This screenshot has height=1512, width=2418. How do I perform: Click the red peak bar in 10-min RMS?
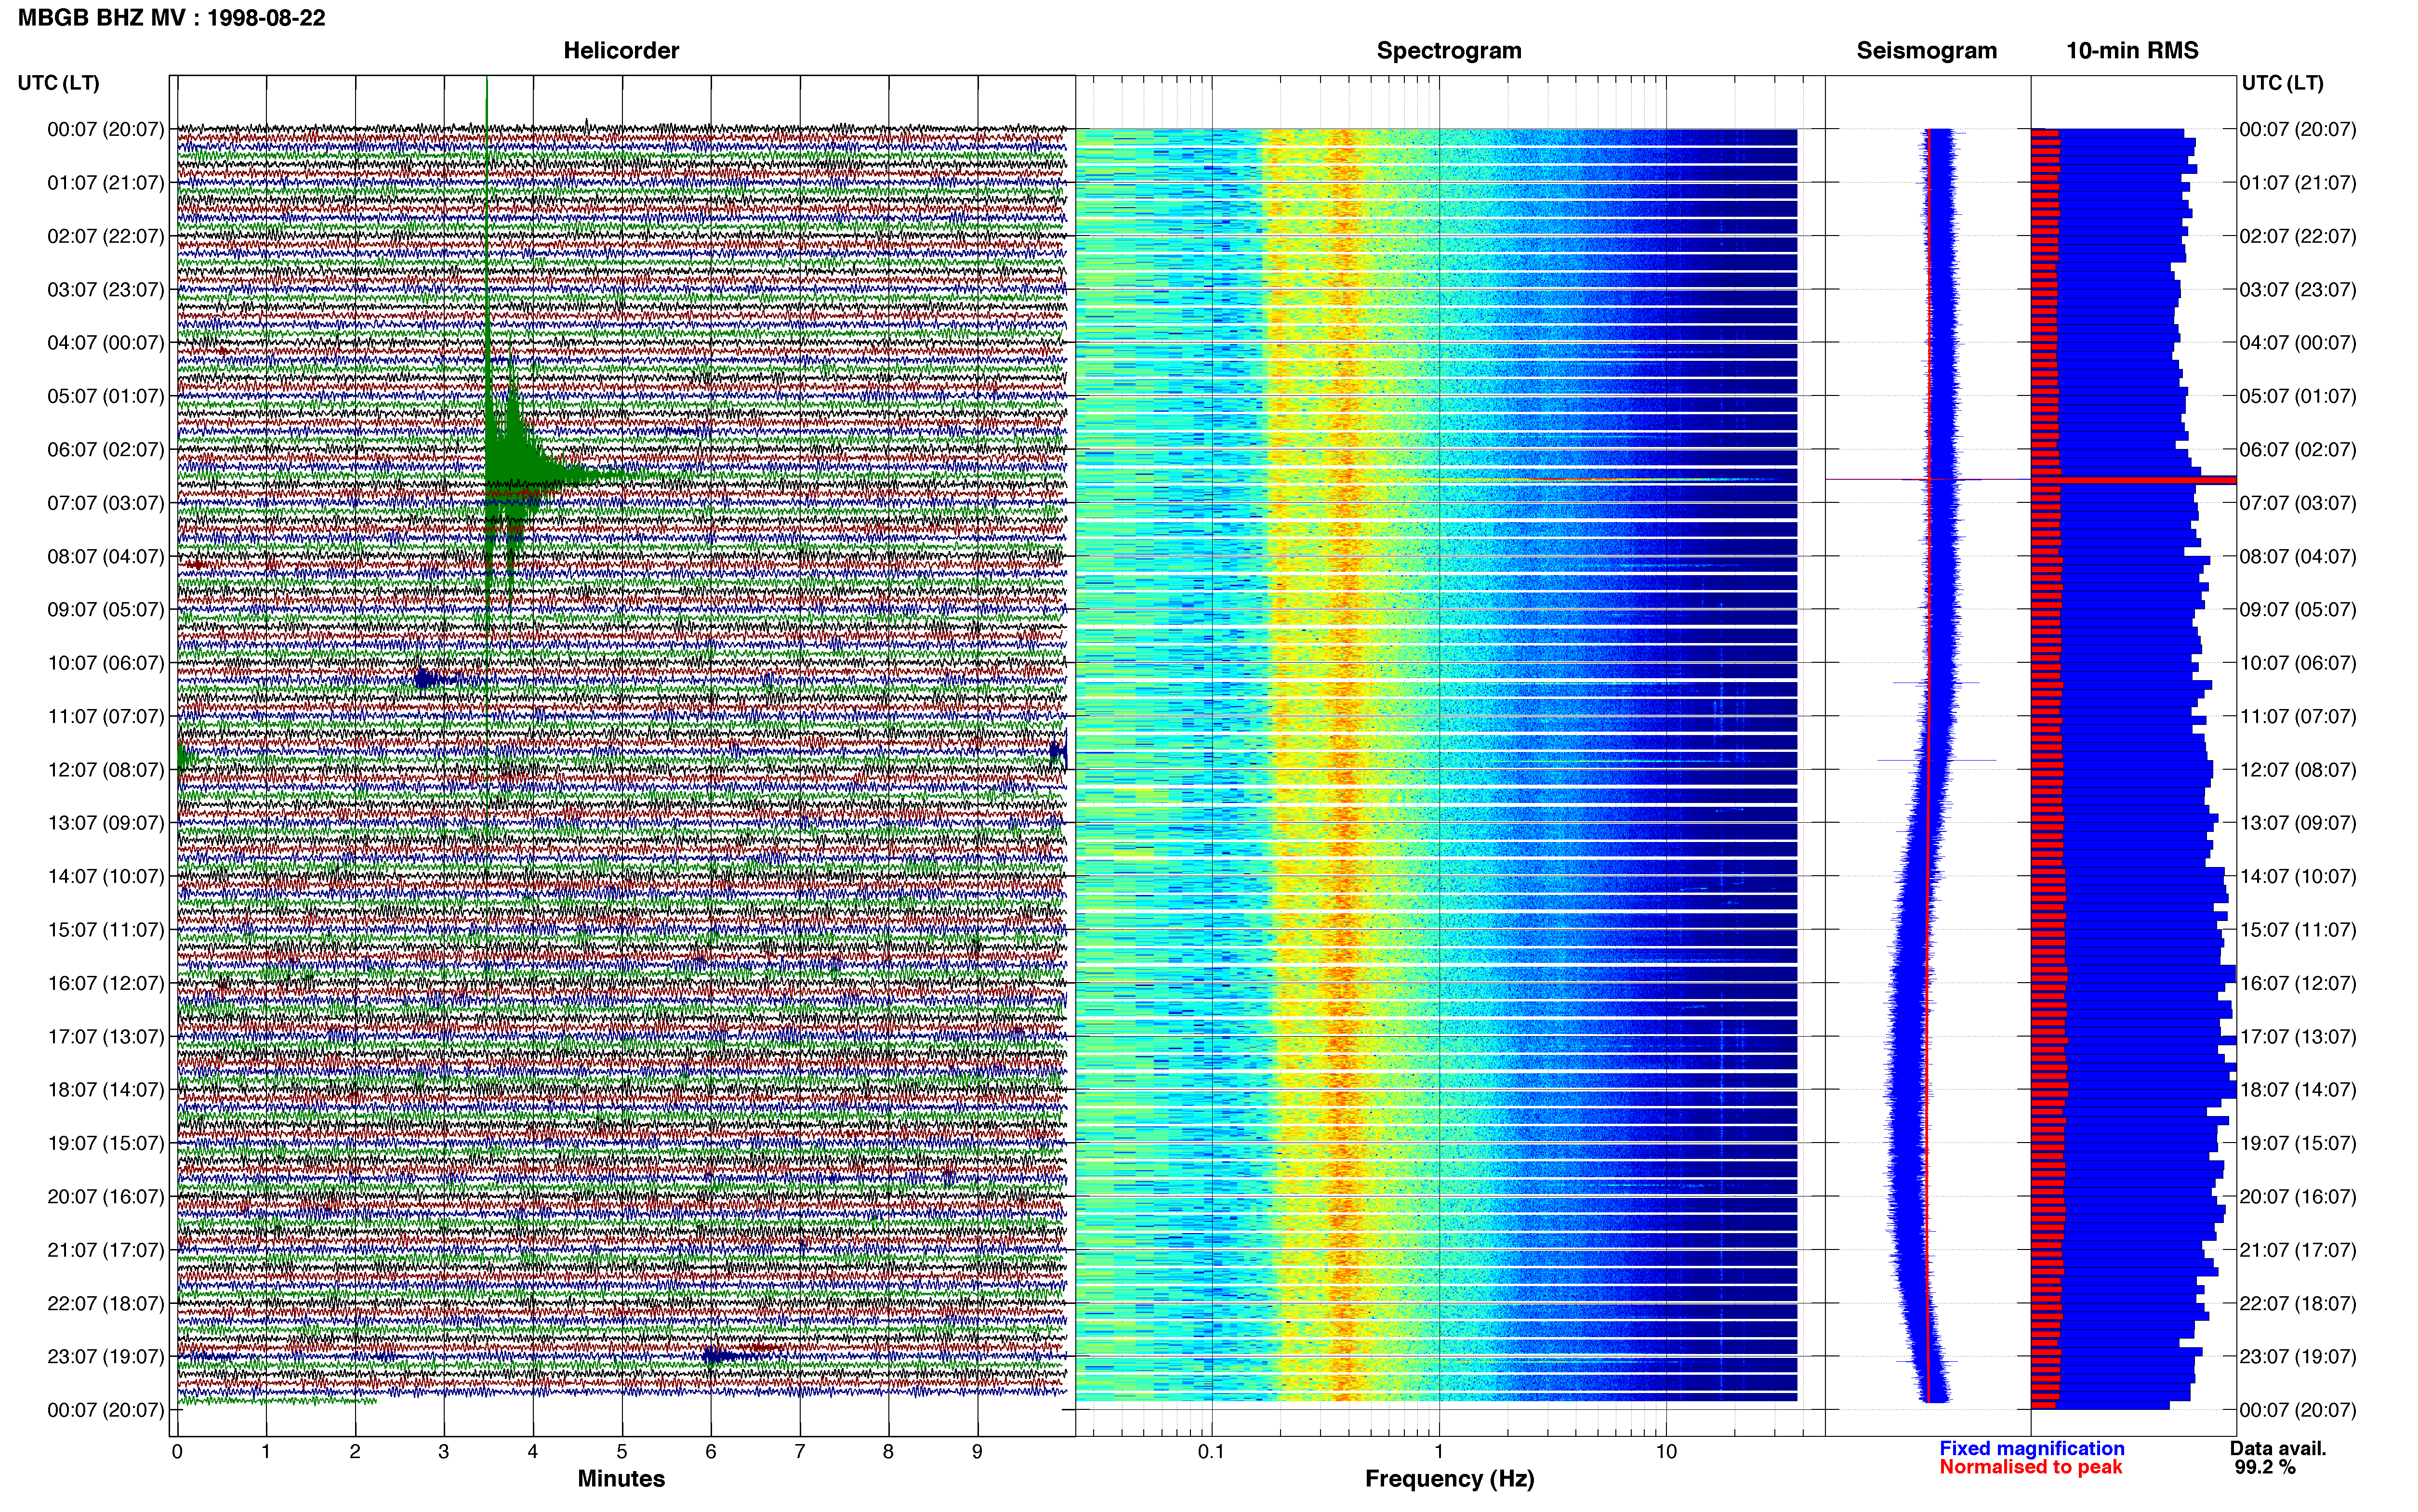pyautogui.click(x=2134, y=480)
